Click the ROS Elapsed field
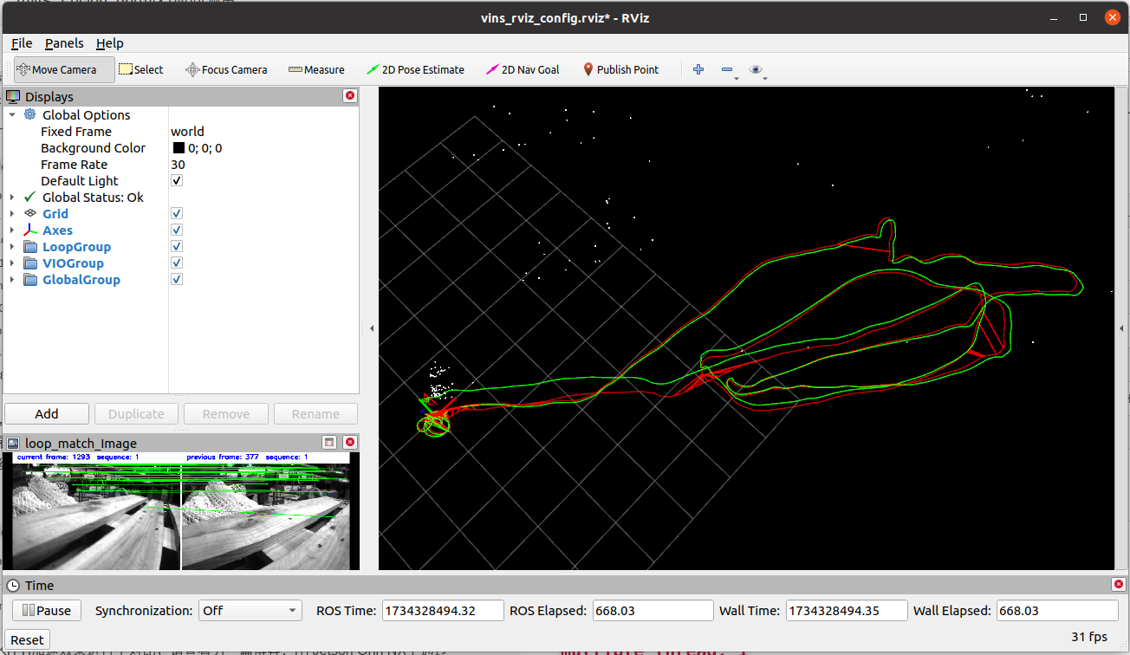Screen dimensions: 1130x655 click(653, 610)
